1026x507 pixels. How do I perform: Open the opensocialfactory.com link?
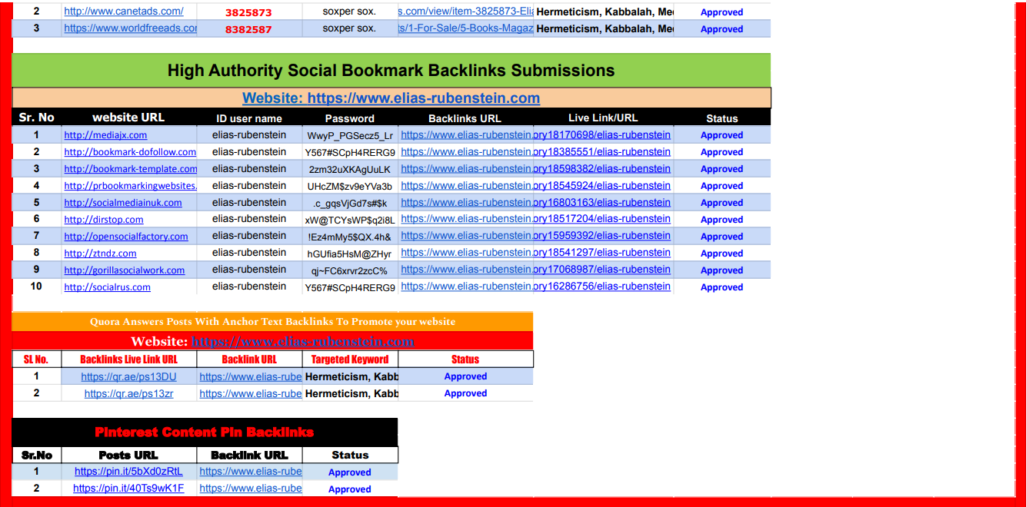[126, 237]
